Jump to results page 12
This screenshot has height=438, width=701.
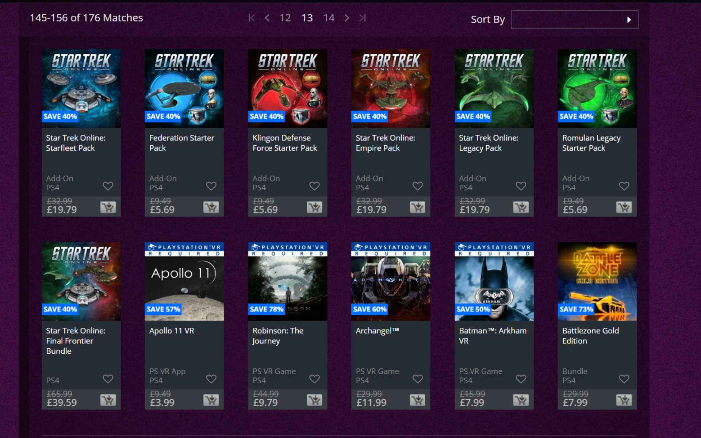[x=285, y=18]
